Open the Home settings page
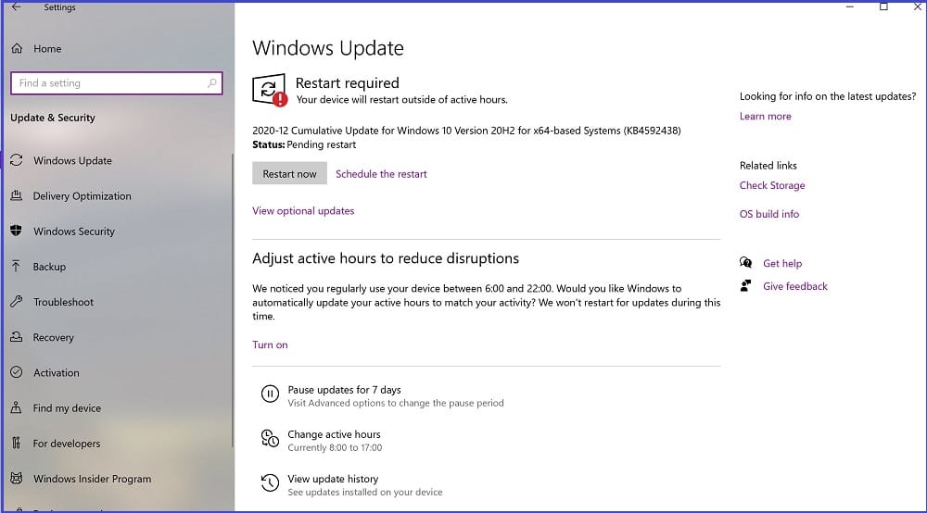 pos(47,49)
